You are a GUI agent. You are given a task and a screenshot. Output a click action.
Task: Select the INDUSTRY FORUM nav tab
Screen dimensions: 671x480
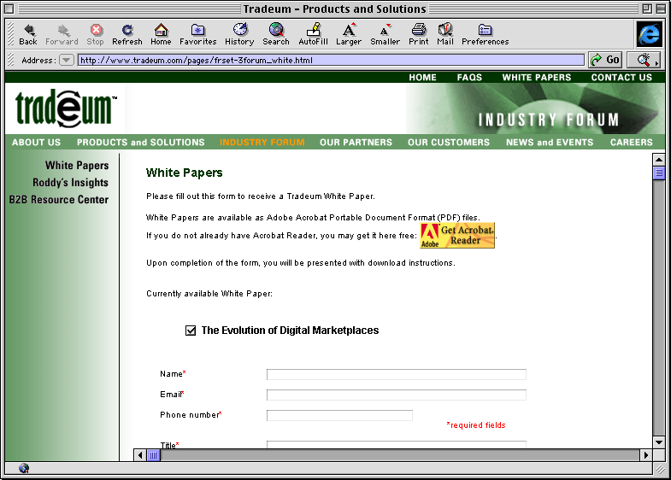click(262, 143)
